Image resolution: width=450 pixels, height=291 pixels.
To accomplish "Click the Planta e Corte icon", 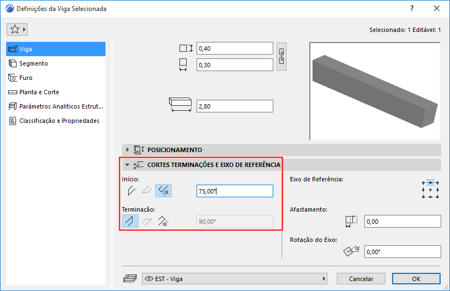I will [x=13, y=92].
